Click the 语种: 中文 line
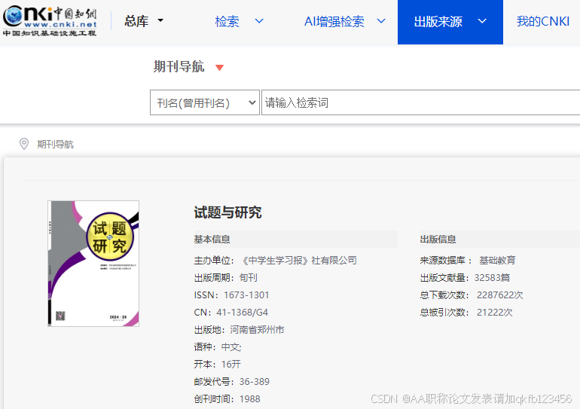This screenshot has width=580, height=409. click(x=218, y=347)
